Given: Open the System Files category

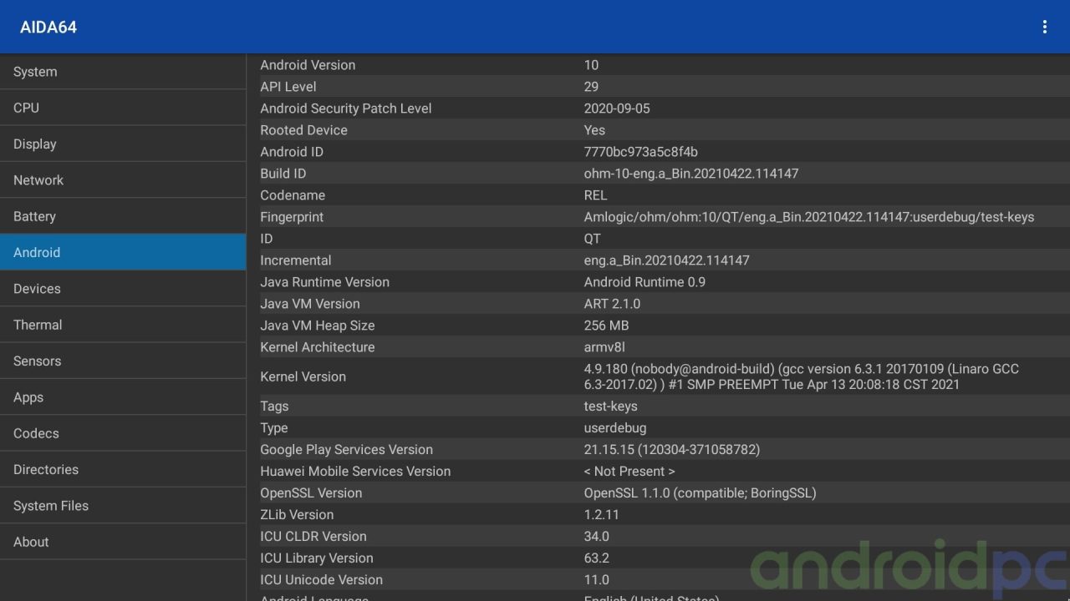Looking at the screenshot, I should click(123, 506).
